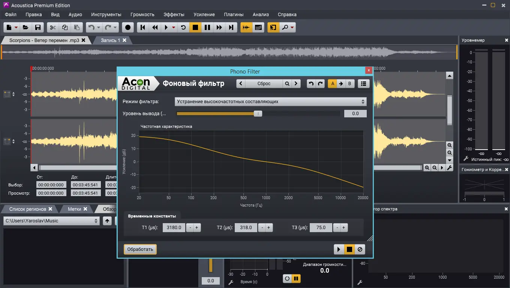
Task: Stop preview in the Phono Filter dialog
Action: point(349,249)
